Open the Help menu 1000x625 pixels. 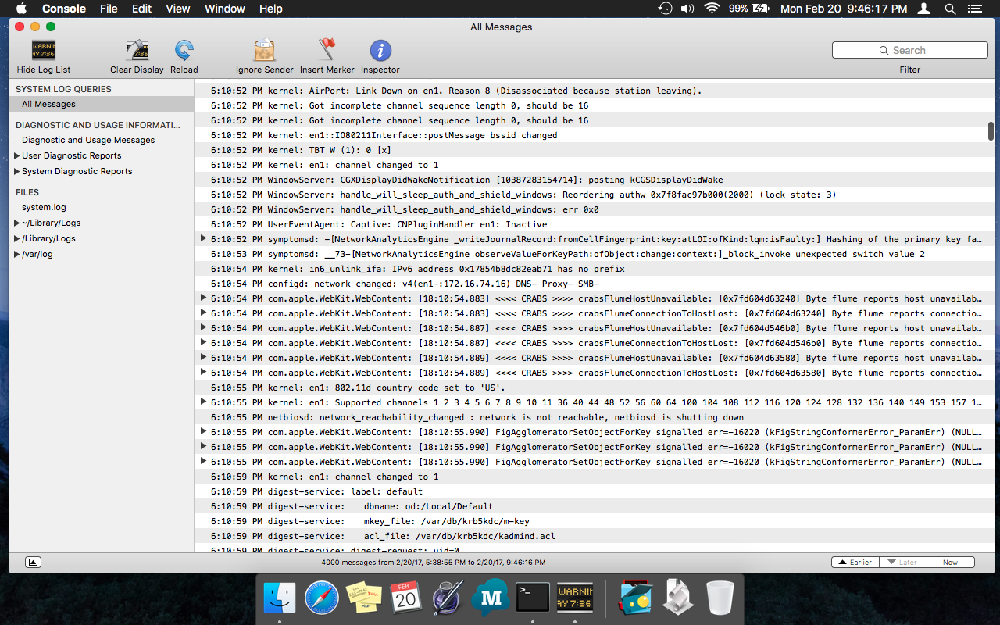[270, 9]
